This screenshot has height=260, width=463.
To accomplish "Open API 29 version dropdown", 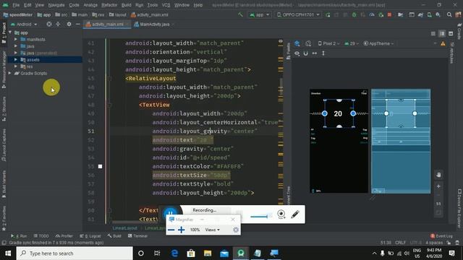I will point(352,43).
